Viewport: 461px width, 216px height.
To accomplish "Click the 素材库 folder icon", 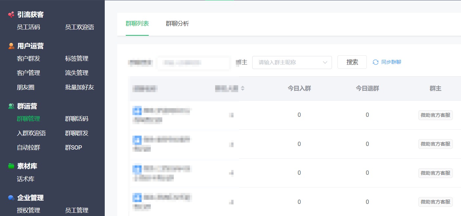I will pos(11,166).
